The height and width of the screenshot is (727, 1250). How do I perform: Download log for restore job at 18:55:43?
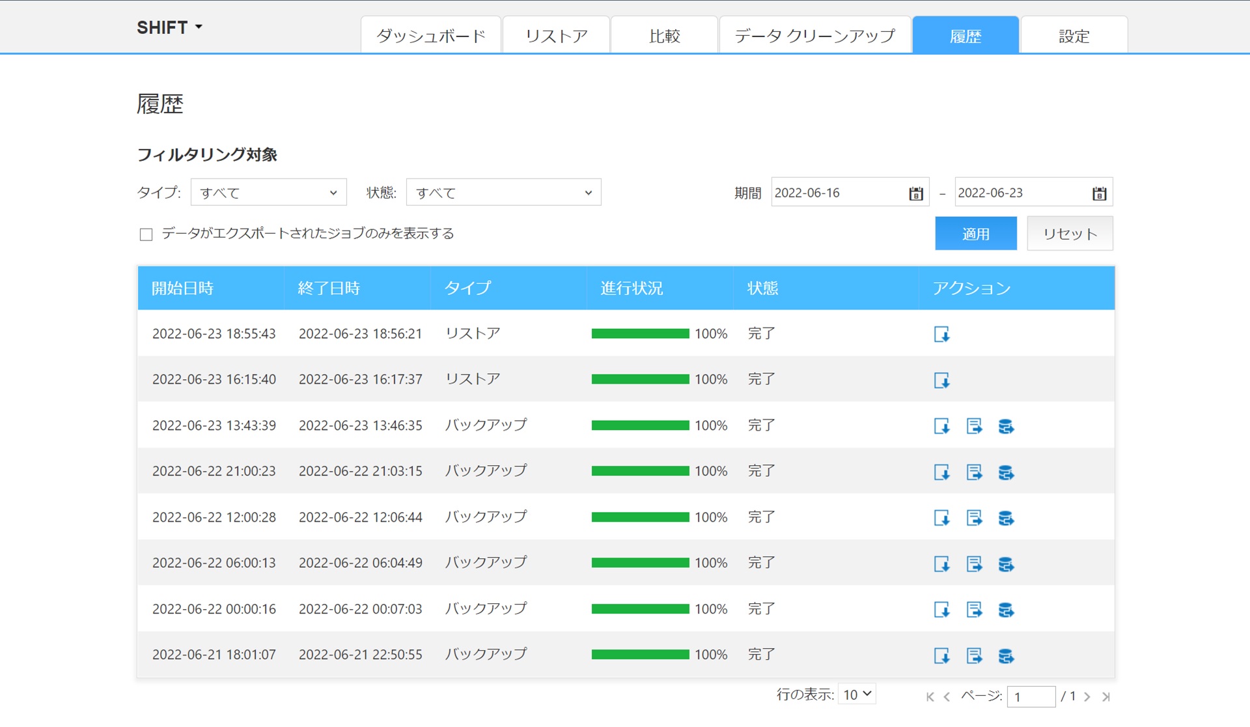click(941, 334)
